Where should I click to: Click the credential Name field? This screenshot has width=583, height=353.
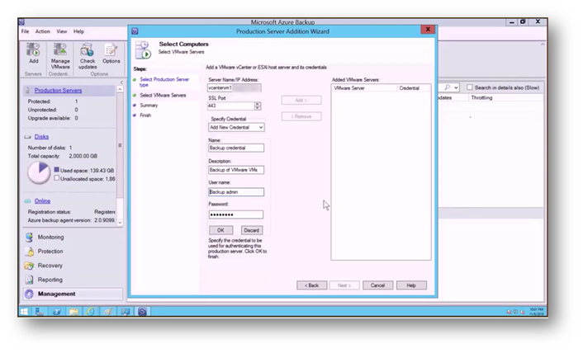coord(236,148)
